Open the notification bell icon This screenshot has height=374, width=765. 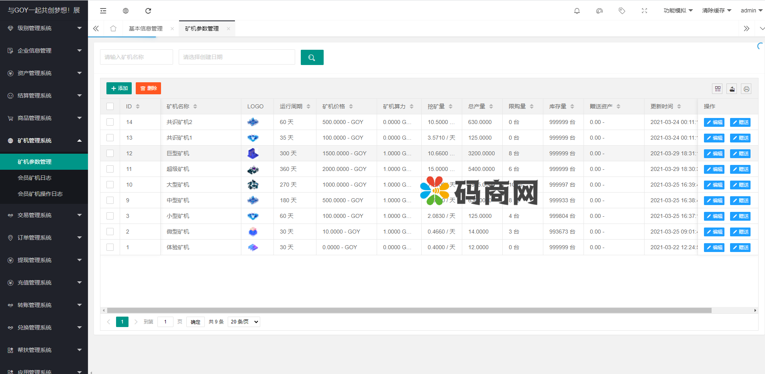pos(577,11)
